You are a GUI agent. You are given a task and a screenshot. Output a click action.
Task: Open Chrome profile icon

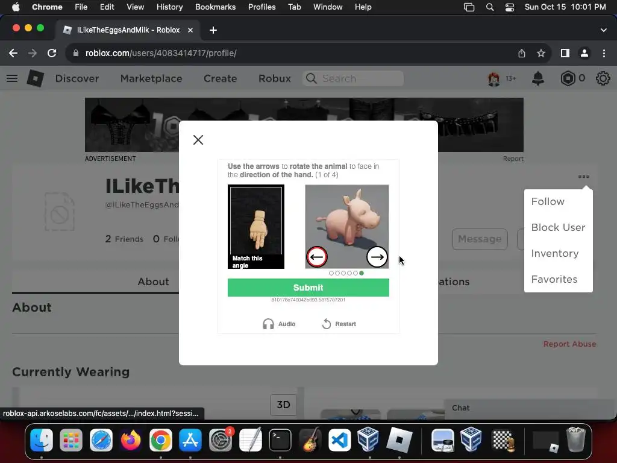[x=584, y=53]
